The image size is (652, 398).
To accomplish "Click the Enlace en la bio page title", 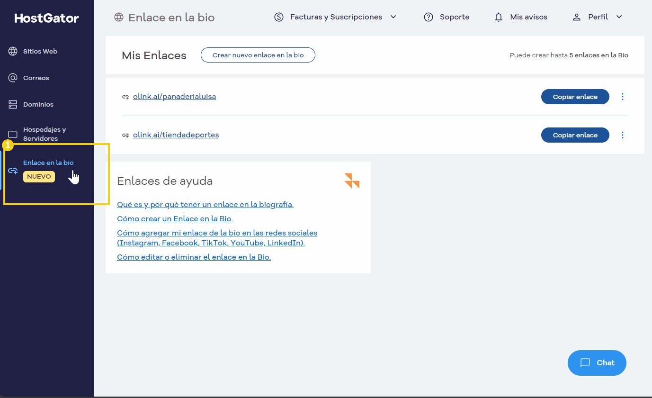I will click(x=171, y=18).
